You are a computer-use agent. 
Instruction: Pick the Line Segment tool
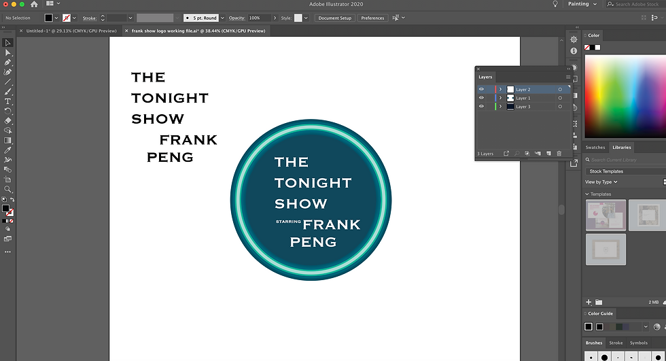pyautogui.click(x=7, y=82)
